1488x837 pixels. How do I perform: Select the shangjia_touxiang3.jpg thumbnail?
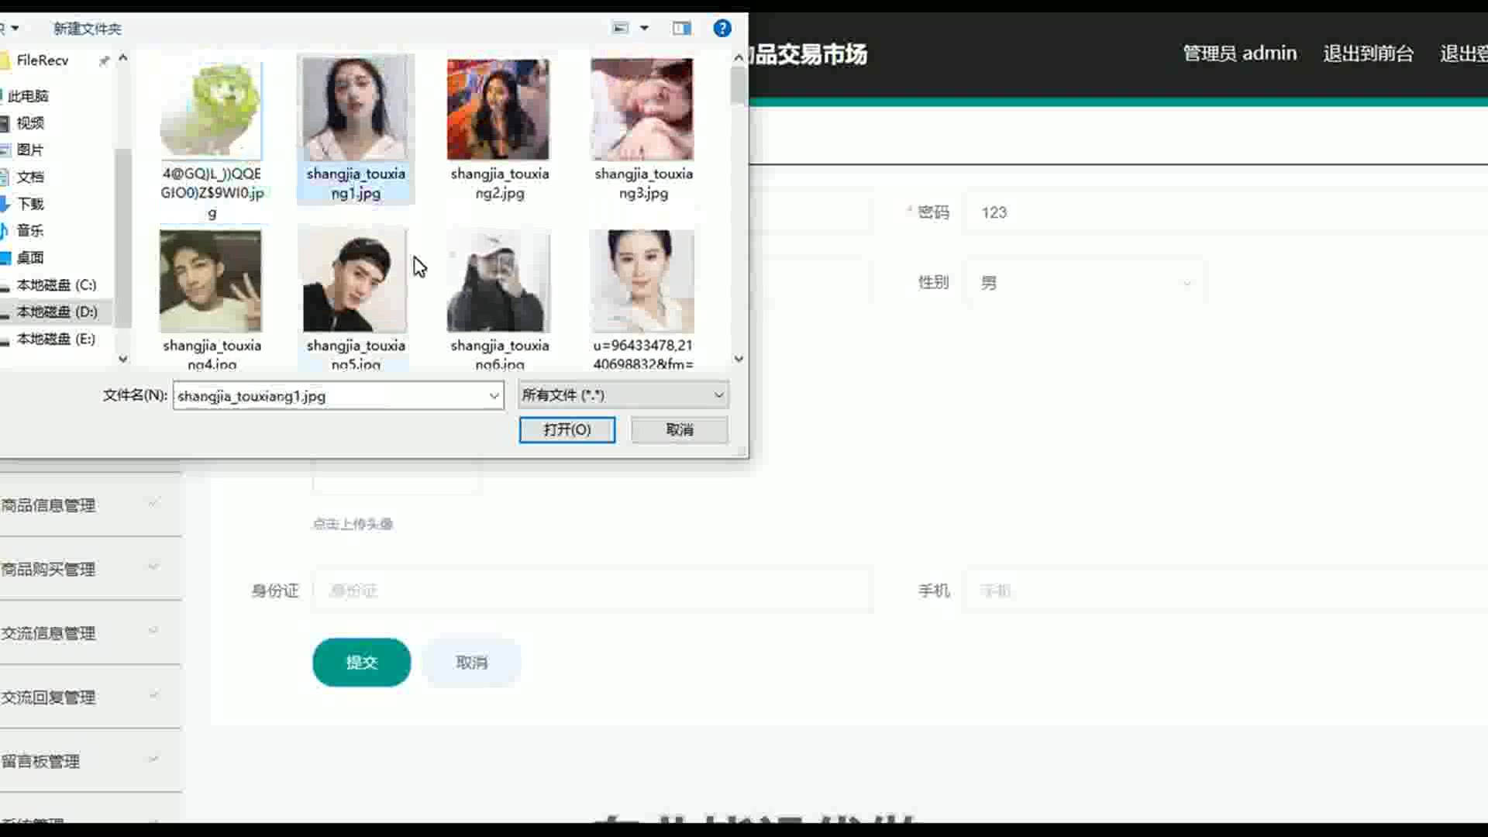coord(642,110)
